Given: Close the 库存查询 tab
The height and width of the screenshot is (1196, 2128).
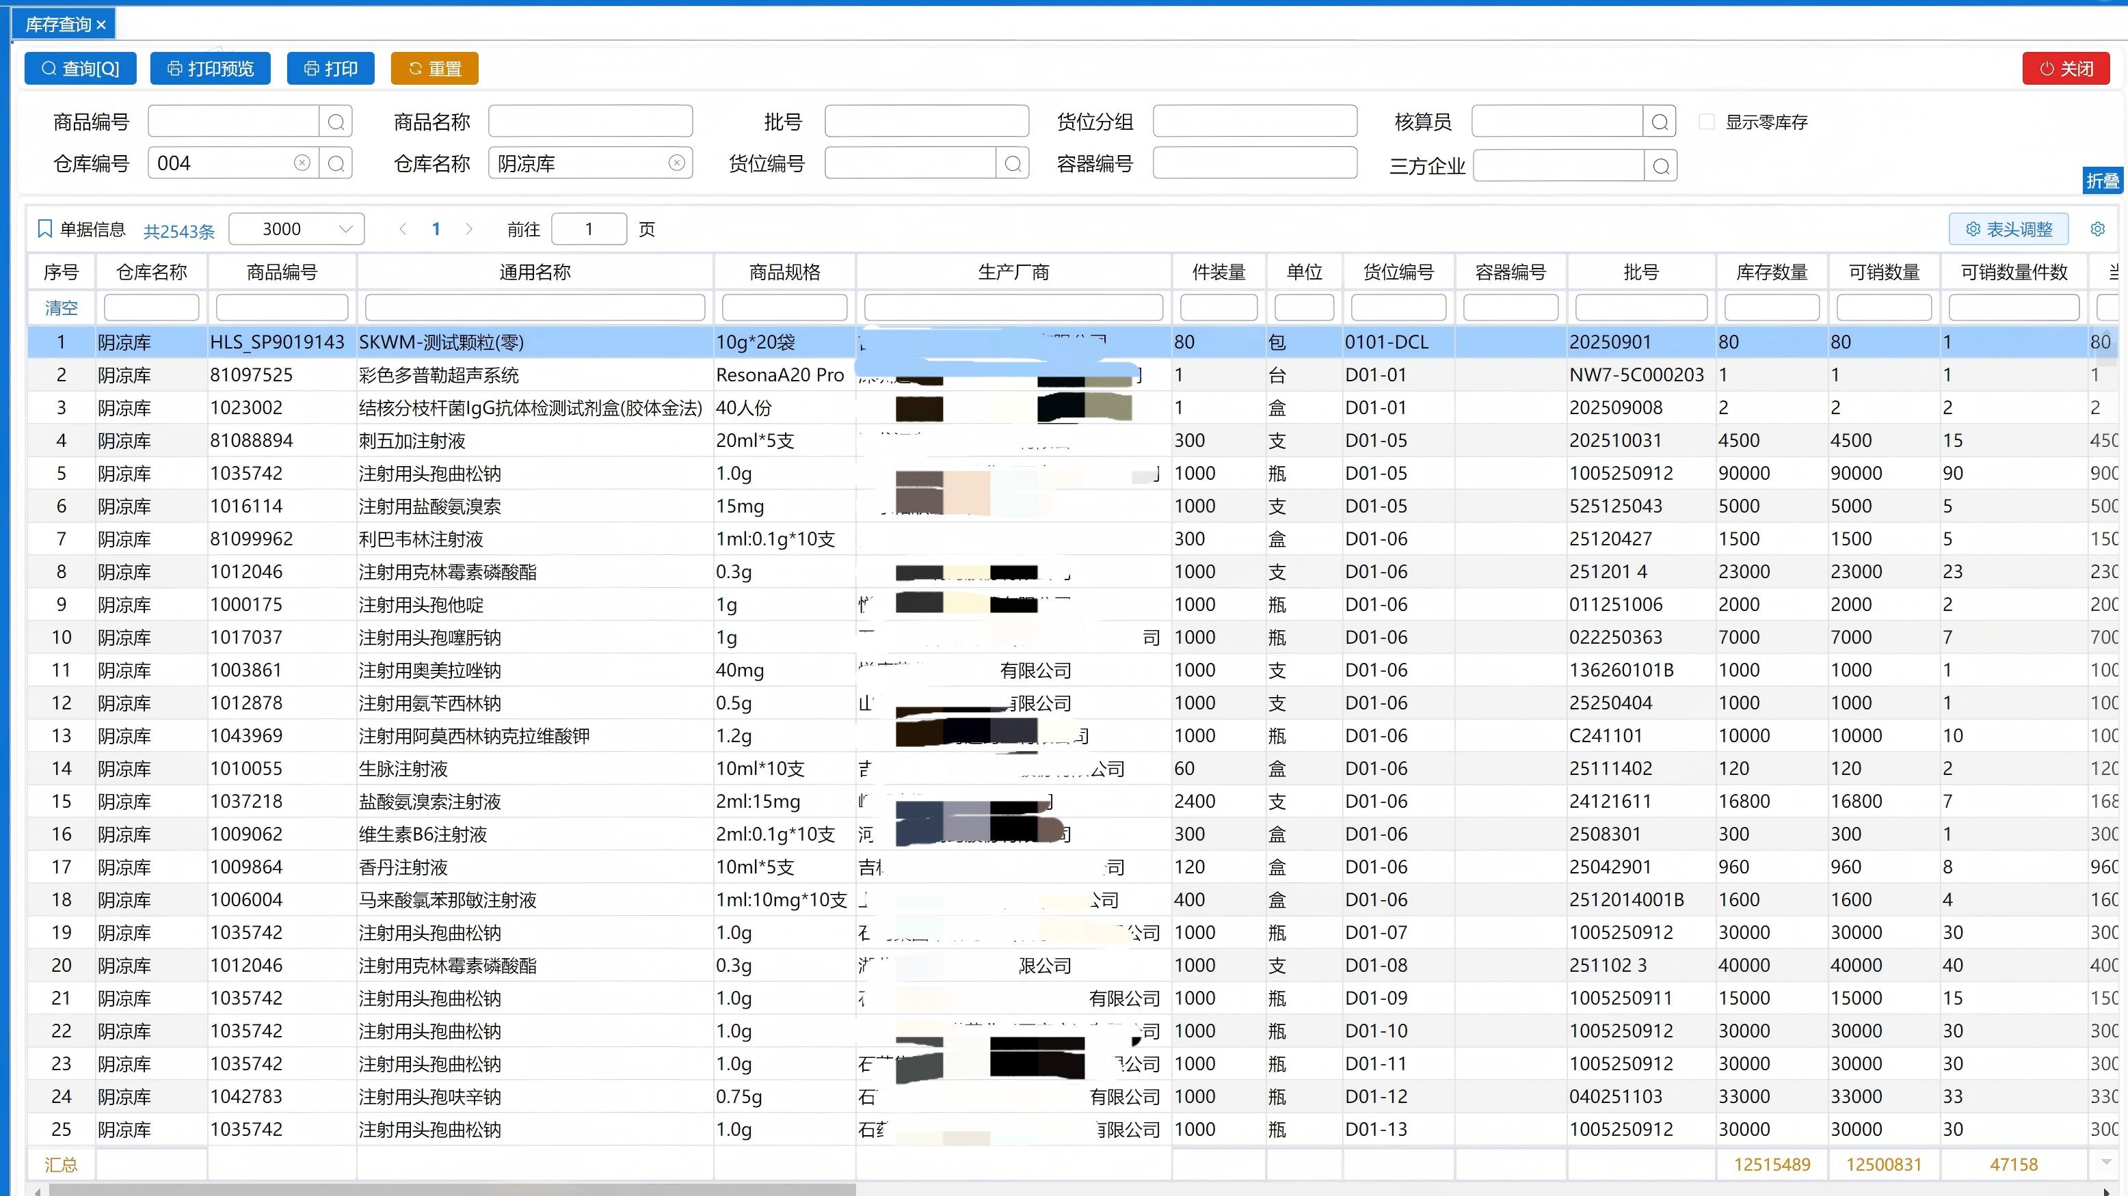Looking at the screenshot, I should (x=102, y=25).
